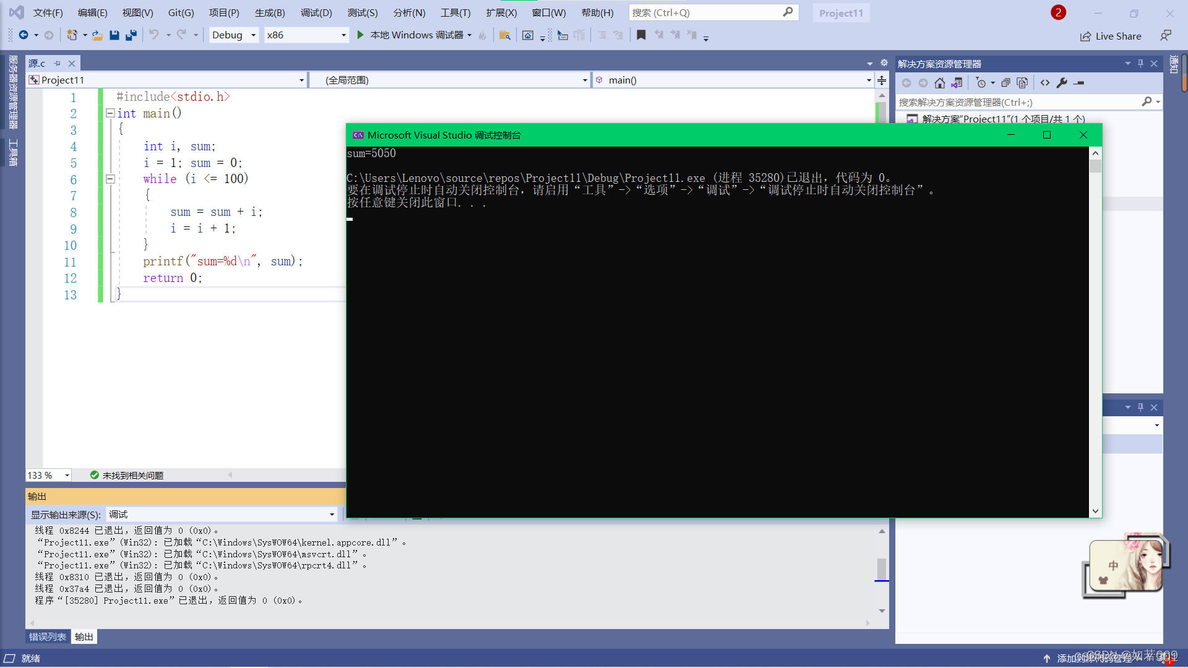Screen dimensions: 1188x668
Task: Click the Save All files icon
Action: point(132,35)
